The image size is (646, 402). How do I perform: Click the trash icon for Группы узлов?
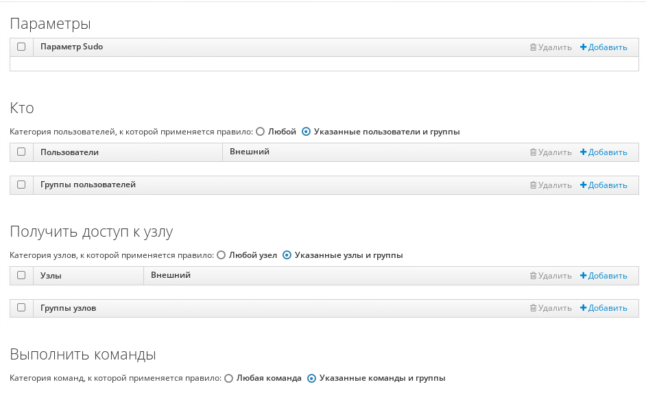click(x=534, y=308)
